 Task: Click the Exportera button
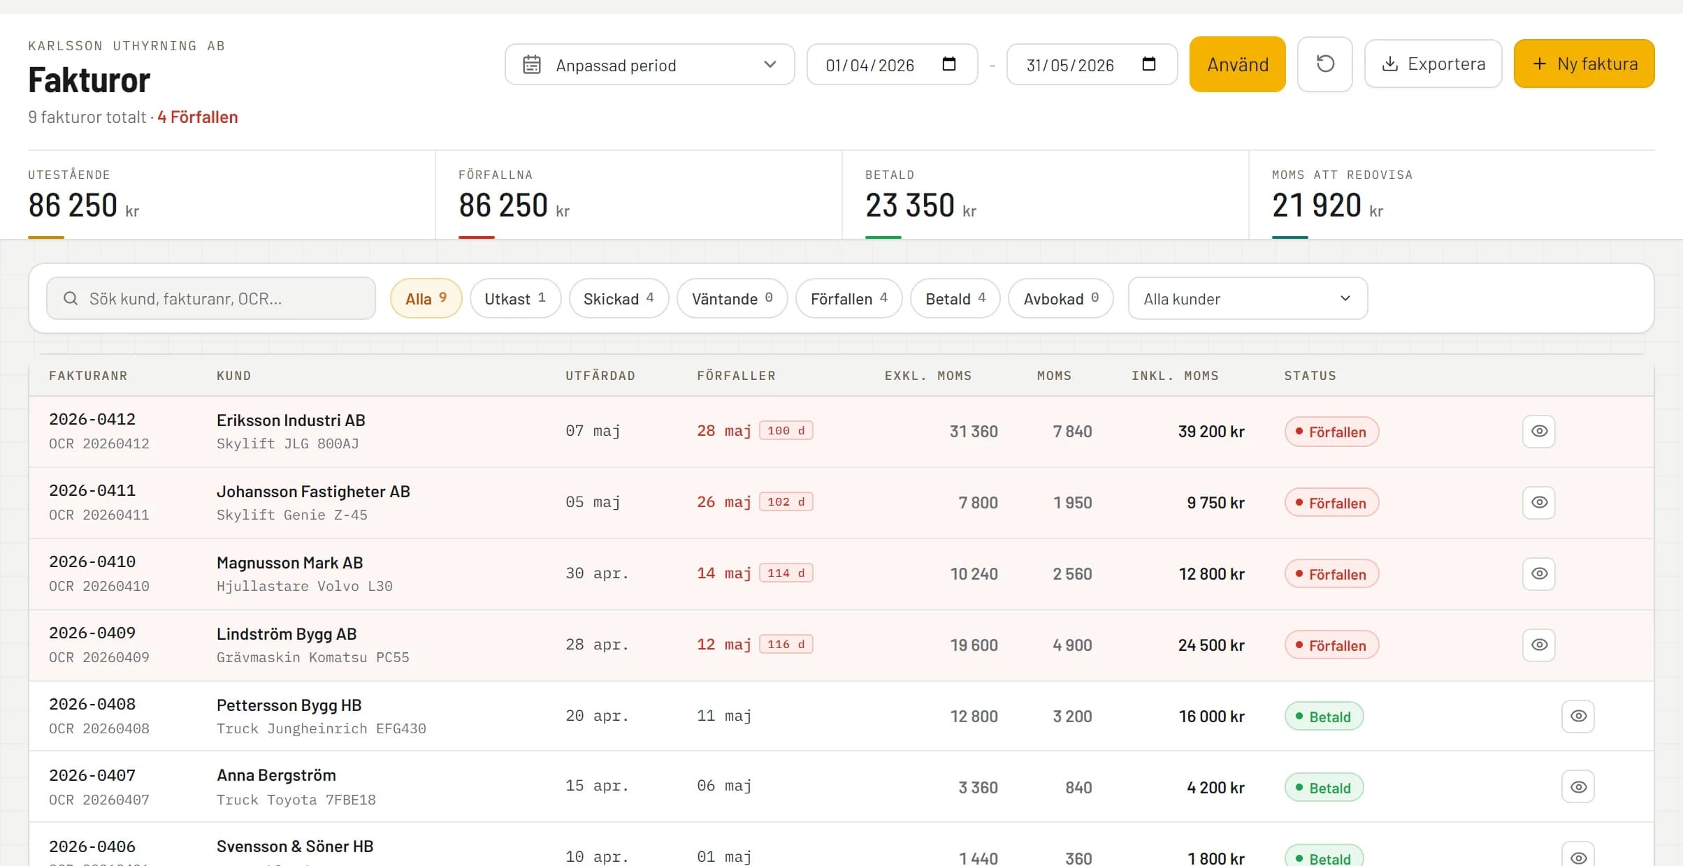coord(1433,64)
